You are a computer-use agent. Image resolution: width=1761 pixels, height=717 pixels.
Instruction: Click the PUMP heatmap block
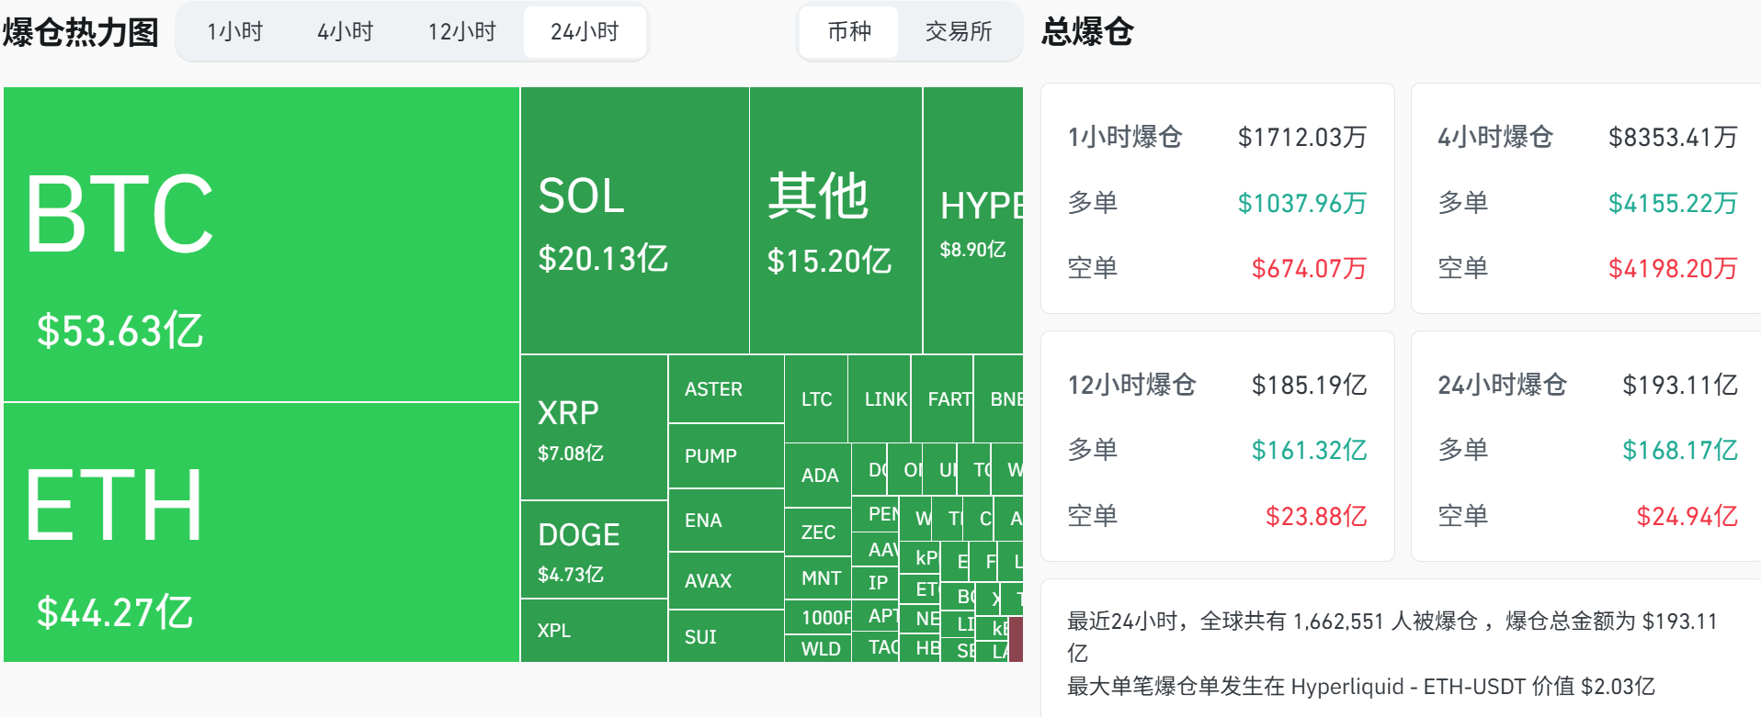(x=725, y=456)
